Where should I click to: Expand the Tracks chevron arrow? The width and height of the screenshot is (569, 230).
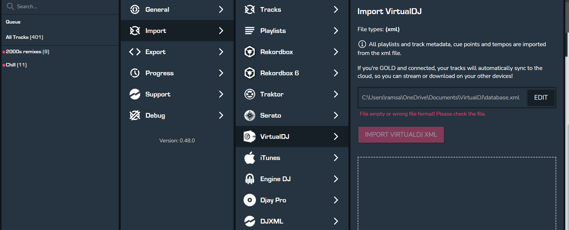click(x=336, y=9)
